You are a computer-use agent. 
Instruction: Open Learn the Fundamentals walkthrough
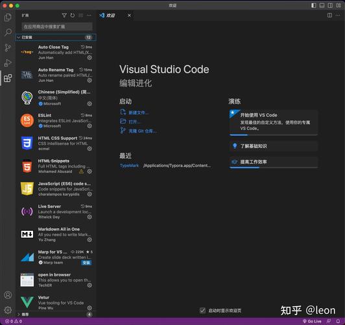(x=274, y=146)
